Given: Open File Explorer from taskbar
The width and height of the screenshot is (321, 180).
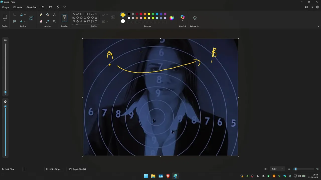Looking at the screenshot, I should (153, 176).
